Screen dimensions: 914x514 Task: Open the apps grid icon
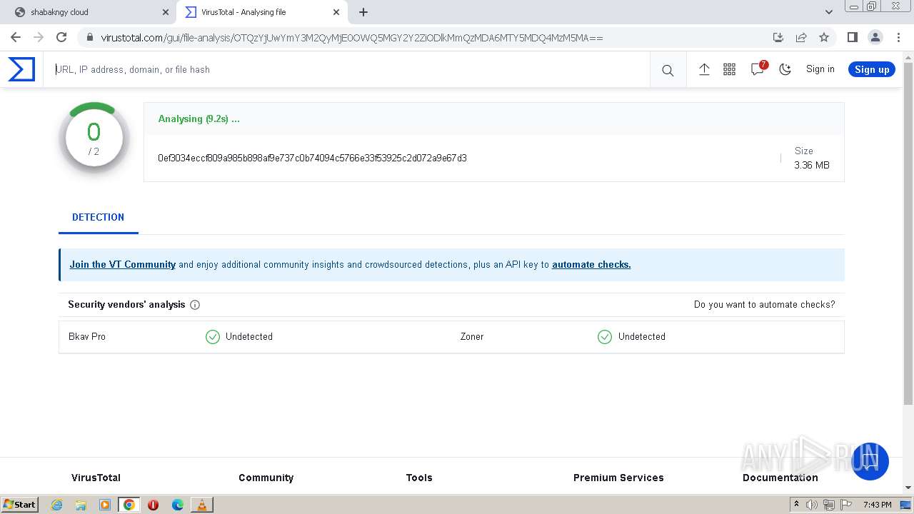click(x=729, y=69)
